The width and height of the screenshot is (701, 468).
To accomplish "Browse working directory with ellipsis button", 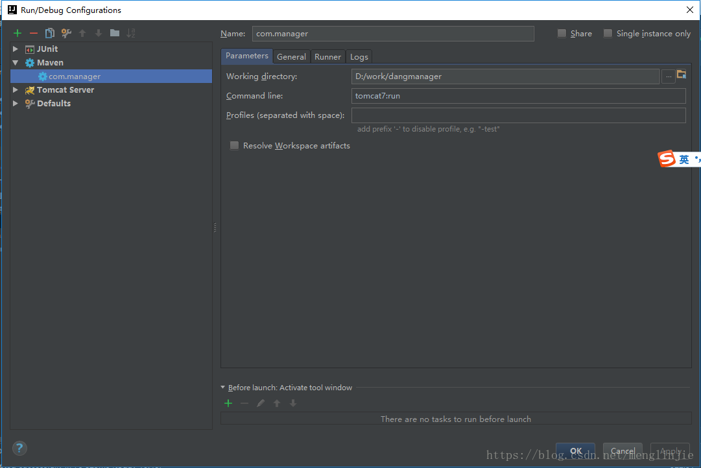I will click(669, 76).
